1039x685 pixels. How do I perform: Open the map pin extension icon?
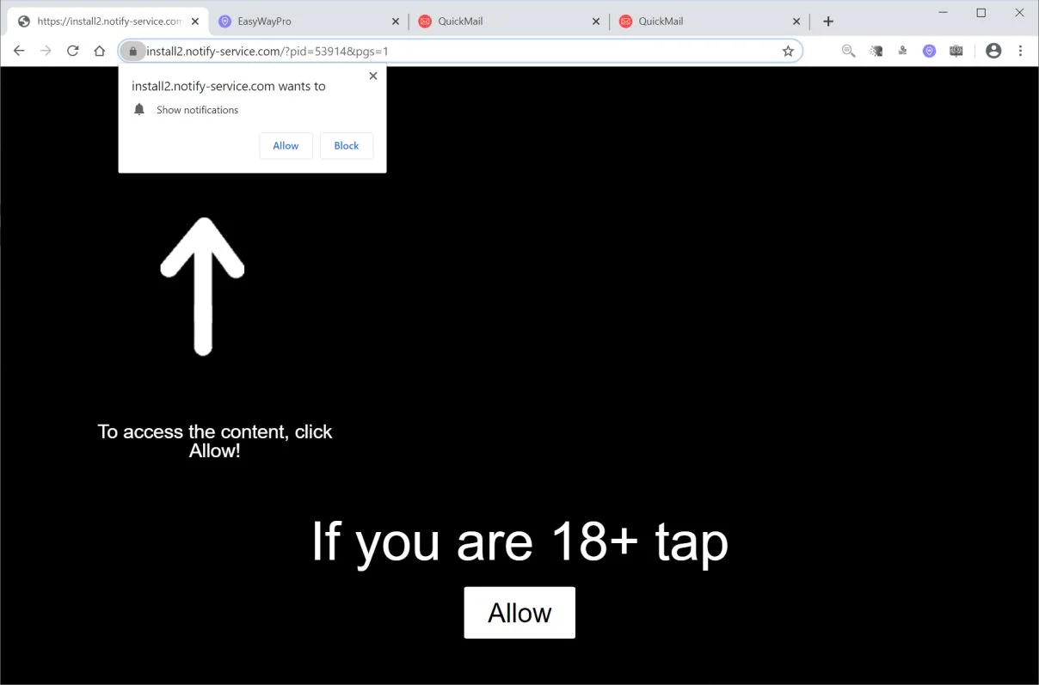902,51
